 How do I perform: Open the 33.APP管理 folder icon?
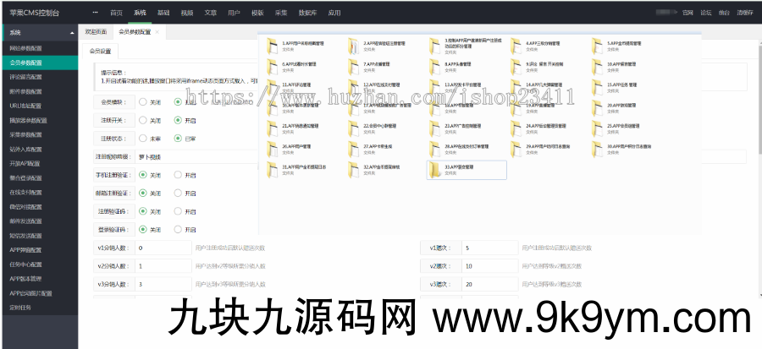437,169
